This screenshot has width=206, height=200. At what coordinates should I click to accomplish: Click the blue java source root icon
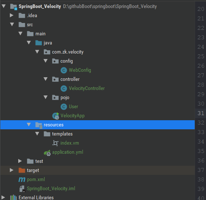click(x=39, y=43)
